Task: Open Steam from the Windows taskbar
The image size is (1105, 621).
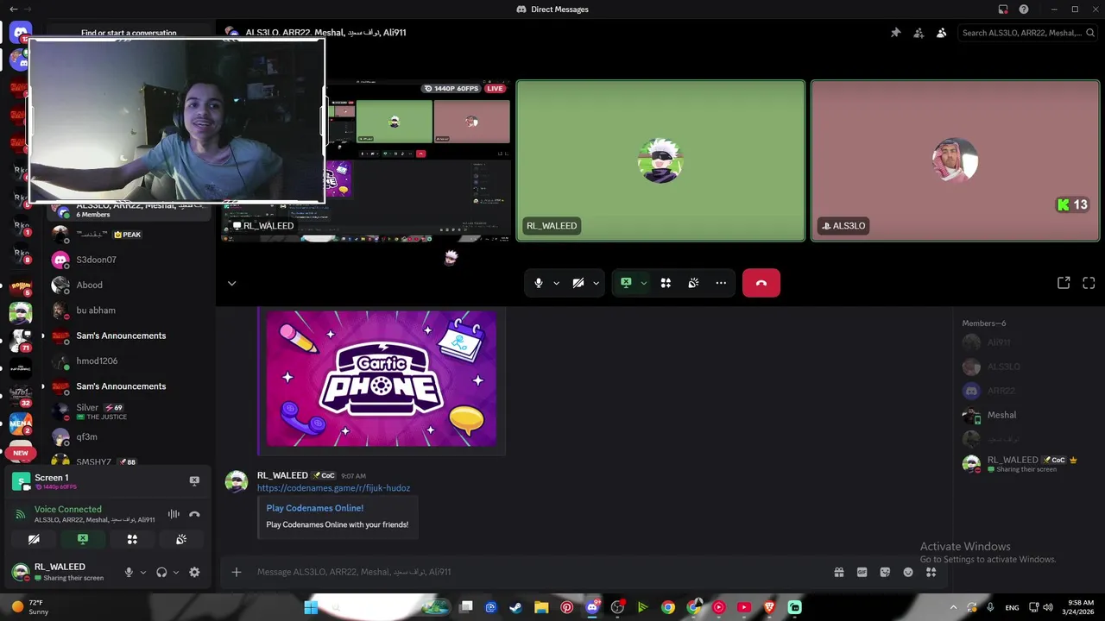Action: point(515,607)
